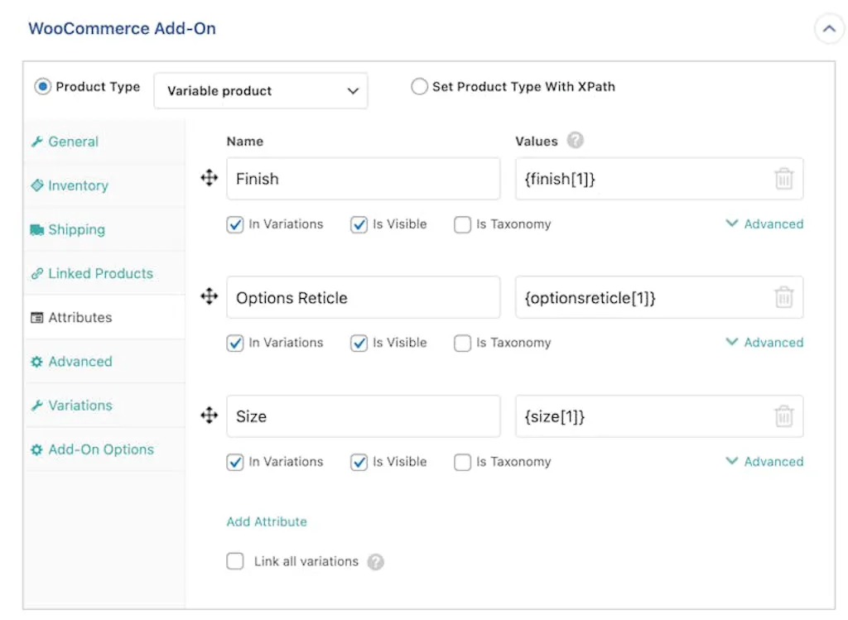Click the {finish[1]} values field
The image size is (848, 620).
pyautogui.click(x=659, y=179)
